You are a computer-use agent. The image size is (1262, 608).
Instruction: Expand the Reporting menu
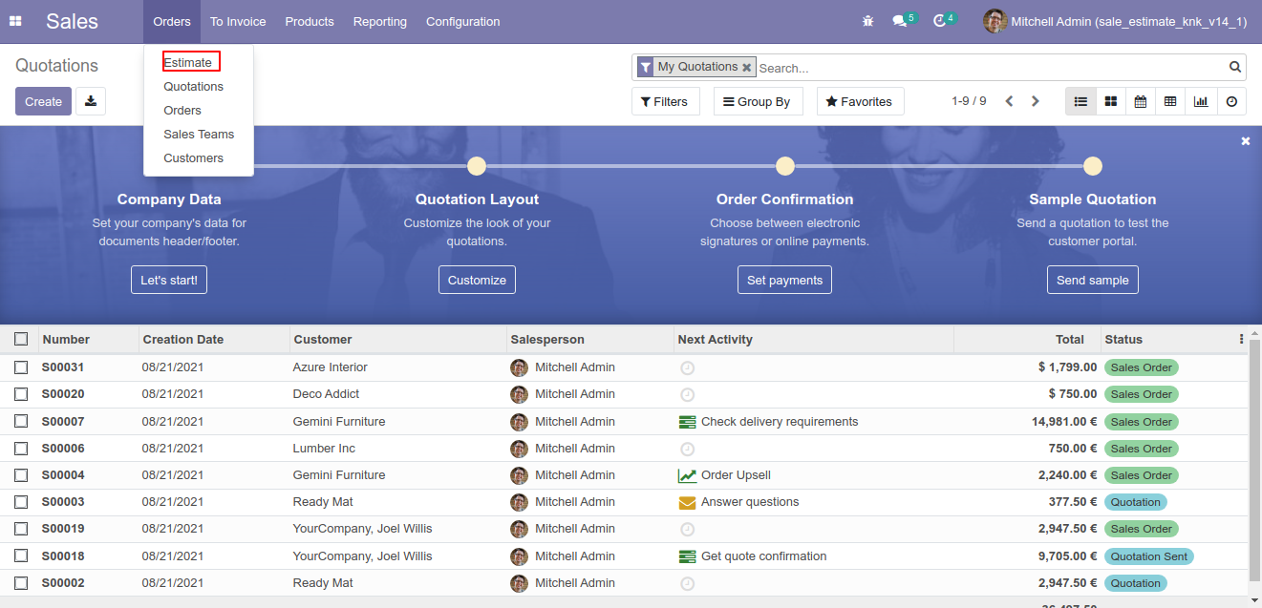point(380,21)
